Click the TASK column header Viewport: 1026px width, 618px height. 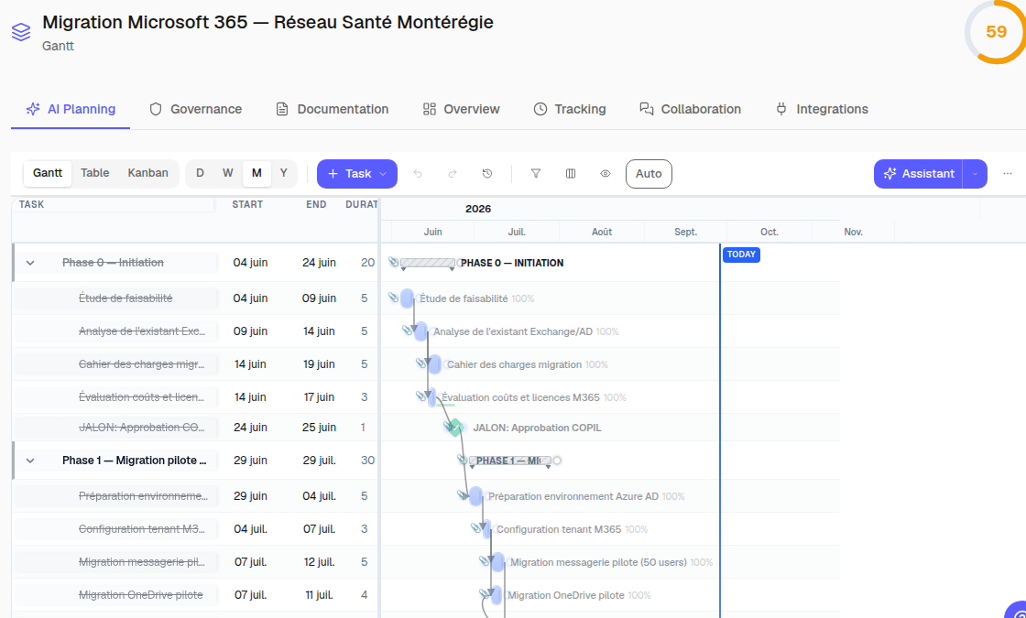tap(31, 205)
